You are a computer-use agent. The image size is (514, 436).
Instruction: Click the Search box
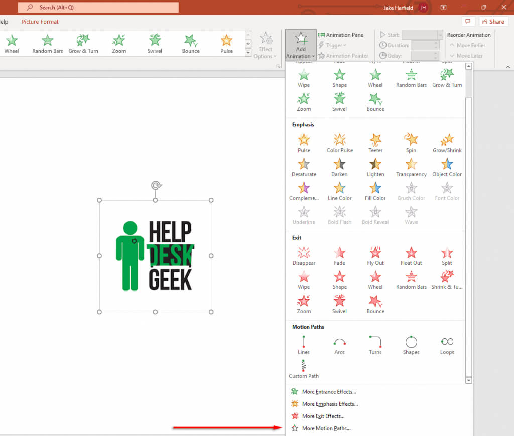[x=98, y=7]
